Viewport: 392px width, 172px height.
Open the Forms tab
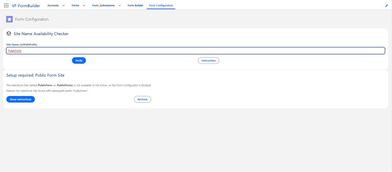[x=75, y=5]
